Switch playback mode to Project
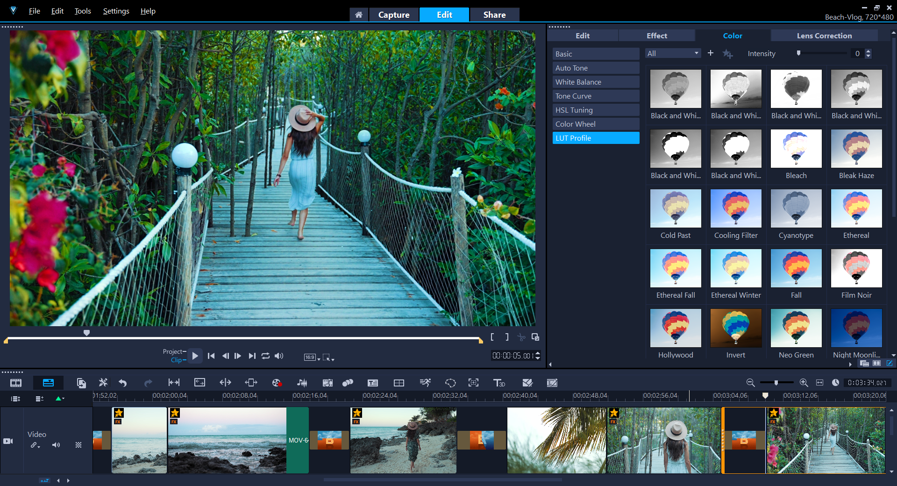The image size is (897, 486). pyautogui.click(x=173, y=351)
